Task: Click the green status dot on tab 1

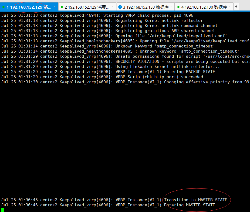Action: tap(3, 7)
